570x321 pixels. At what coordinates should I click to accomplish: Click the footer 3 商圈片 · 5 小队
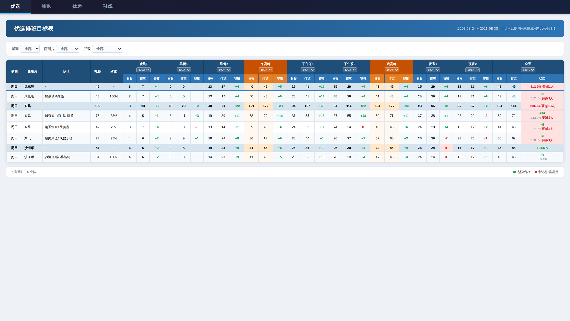point(24,172)
